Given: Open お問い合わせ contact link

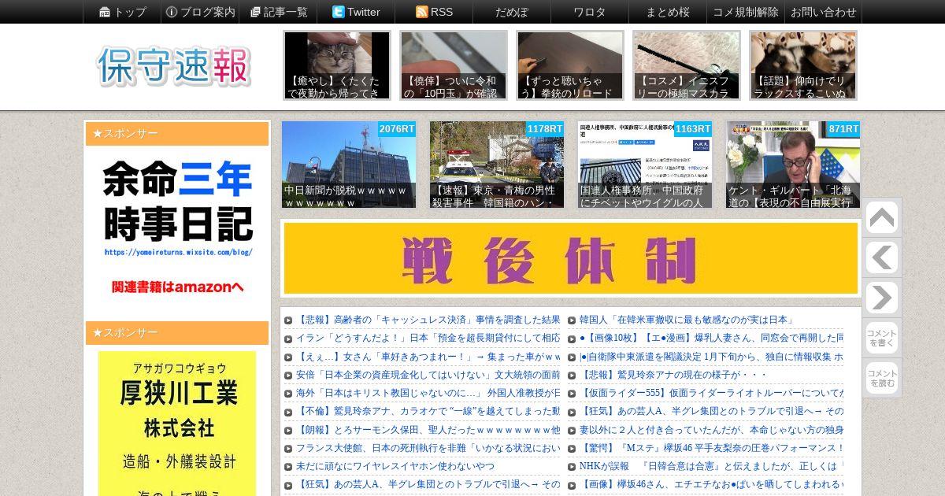Looking at the screenshot, I should pyautogui.click(x=824, y=12).
